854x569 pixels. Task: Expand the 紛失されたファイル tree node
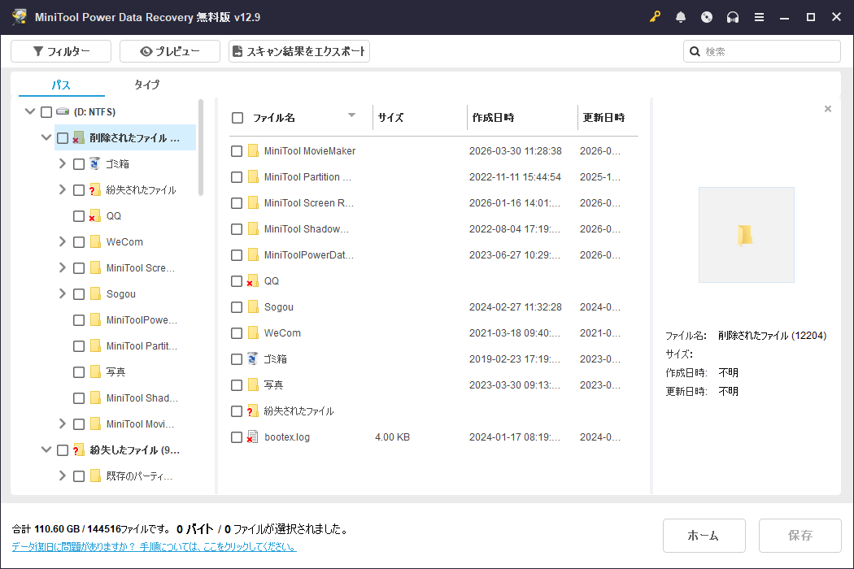[x=62, y=189]
